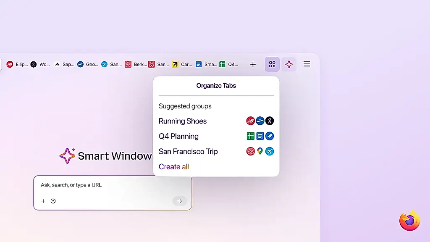The width and height of the screenshot is (430, 242).
Task: Click the Firefox logo in the corner
Action: click(x=410, y=221)
